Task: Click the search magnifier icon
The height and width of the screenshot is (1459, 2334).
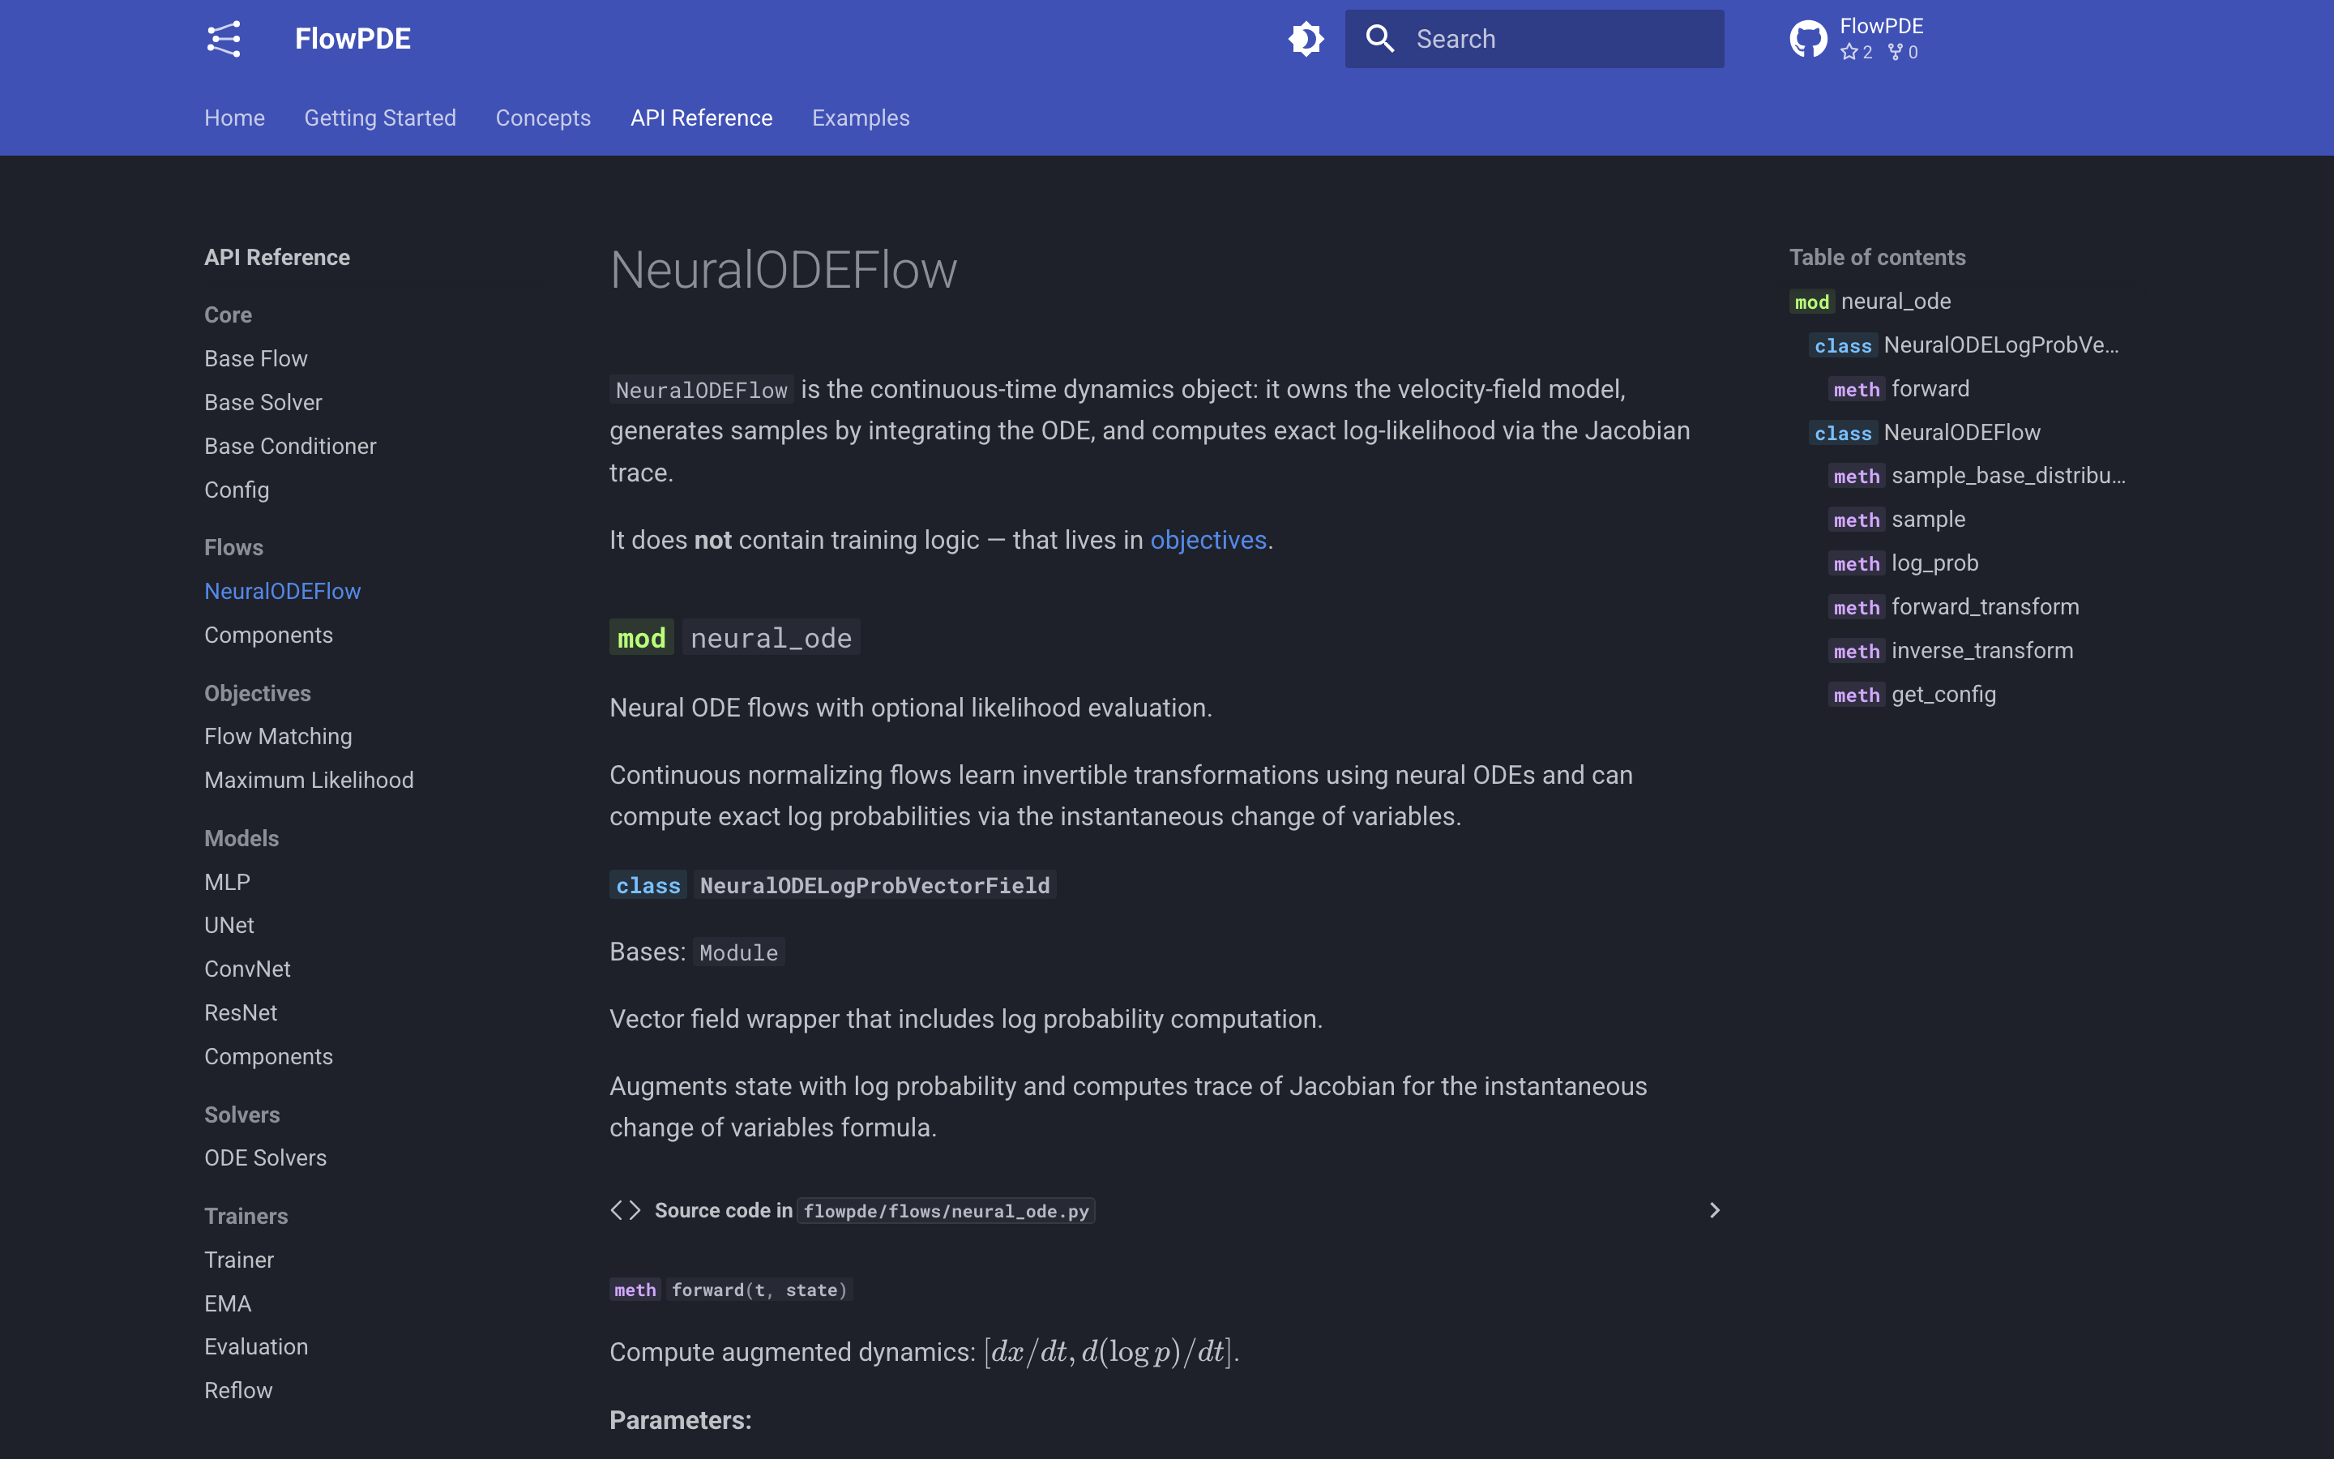Action: click(x=1380, y=39)
